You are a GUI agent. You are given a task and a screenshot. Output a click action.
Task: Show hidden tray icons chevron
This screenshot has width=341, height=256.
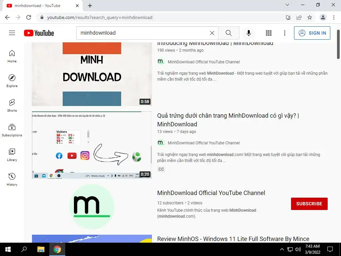[282, 249]
